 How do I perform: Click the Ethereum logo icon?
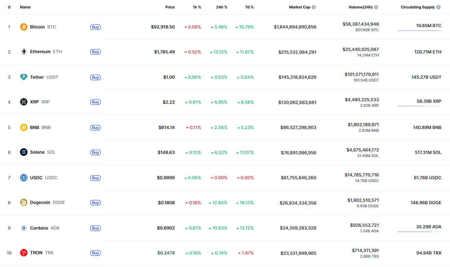pos(24,52)
